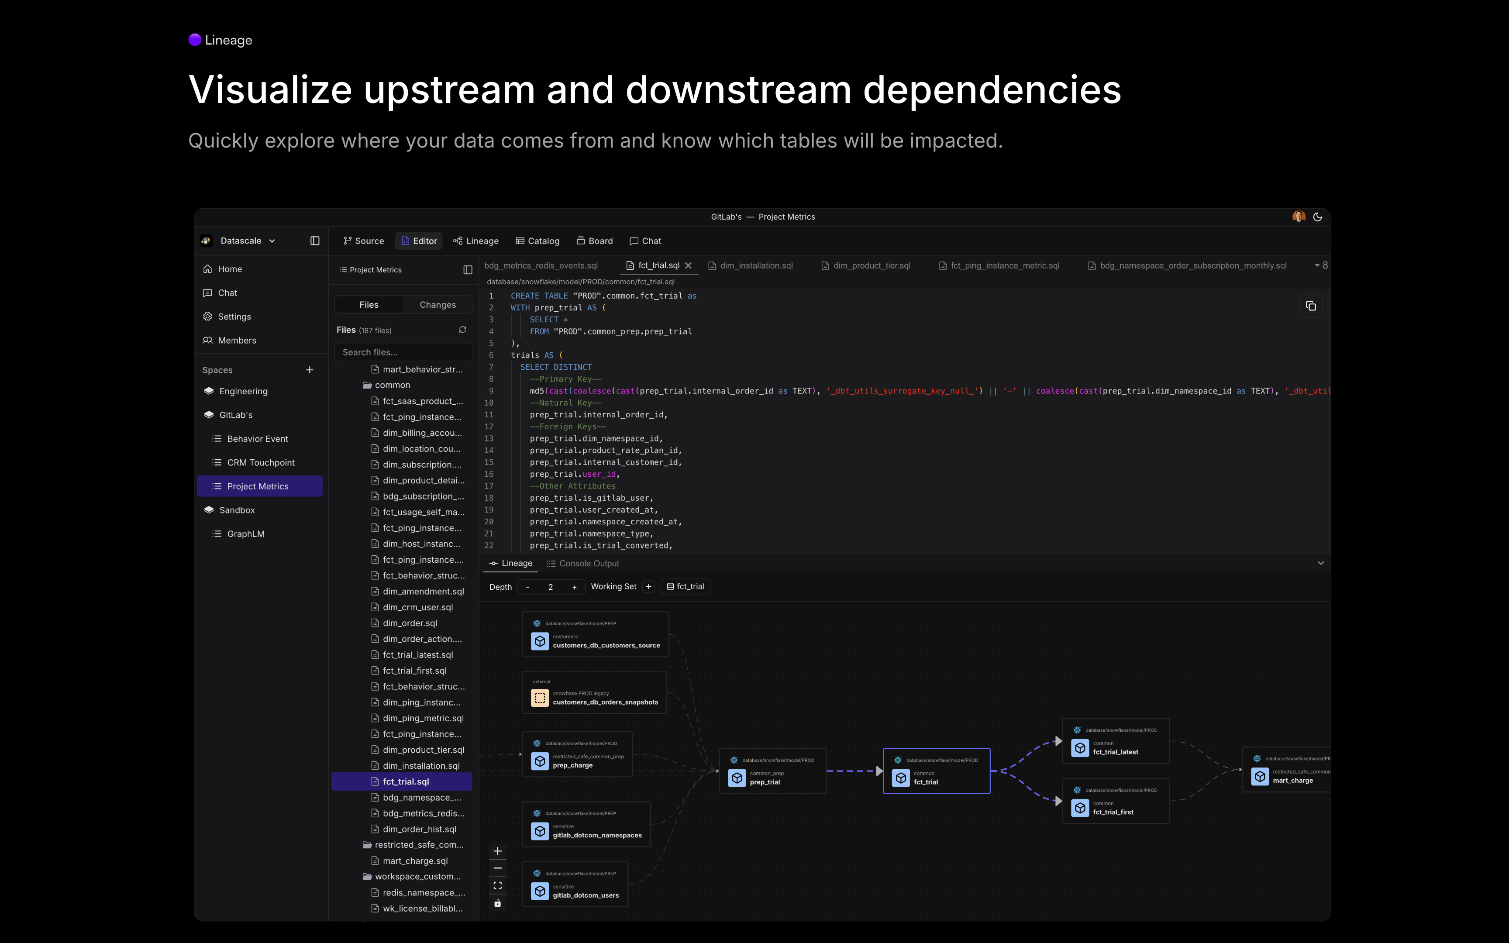Fit lineage graph to view

(498, 886)
